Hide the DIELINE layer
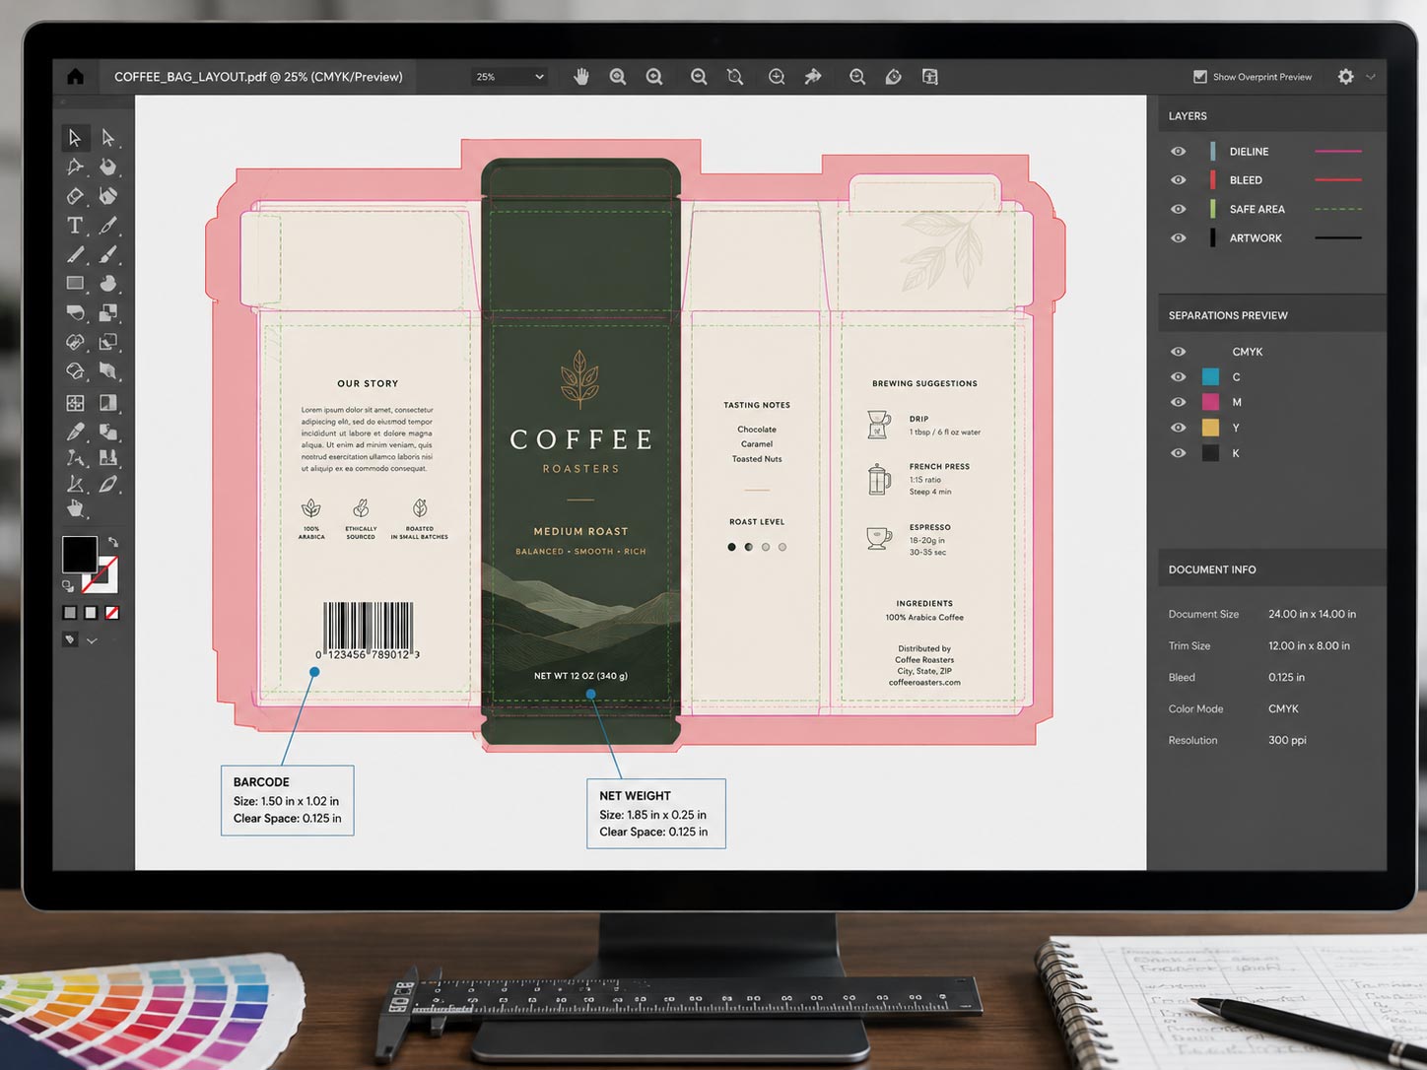The image size is (1427, 1070). [x=1178, y=152]
